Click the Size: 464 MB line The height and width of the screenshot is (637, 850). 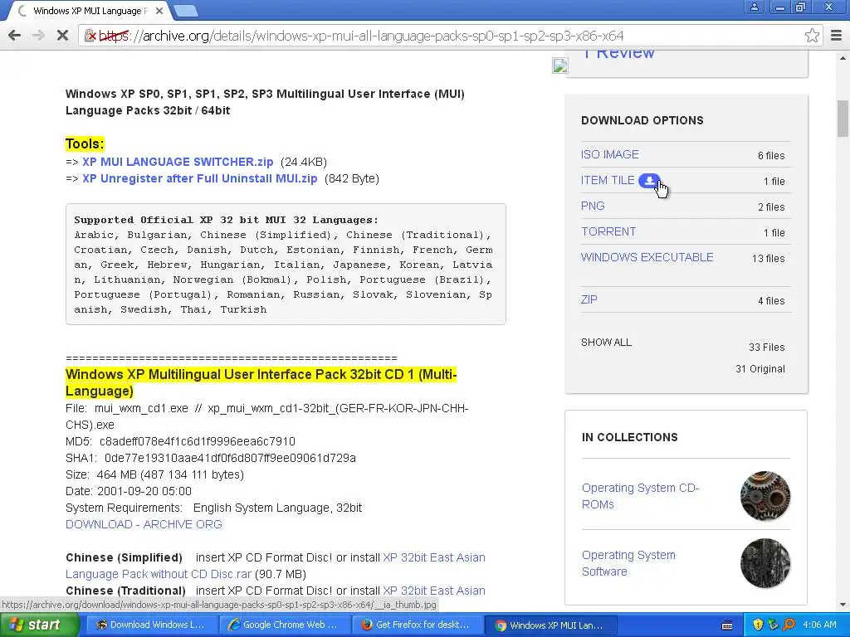tap(154, 474)
